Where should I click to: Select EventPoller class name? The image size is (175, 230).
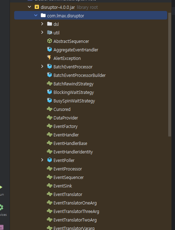pos(64,161)
